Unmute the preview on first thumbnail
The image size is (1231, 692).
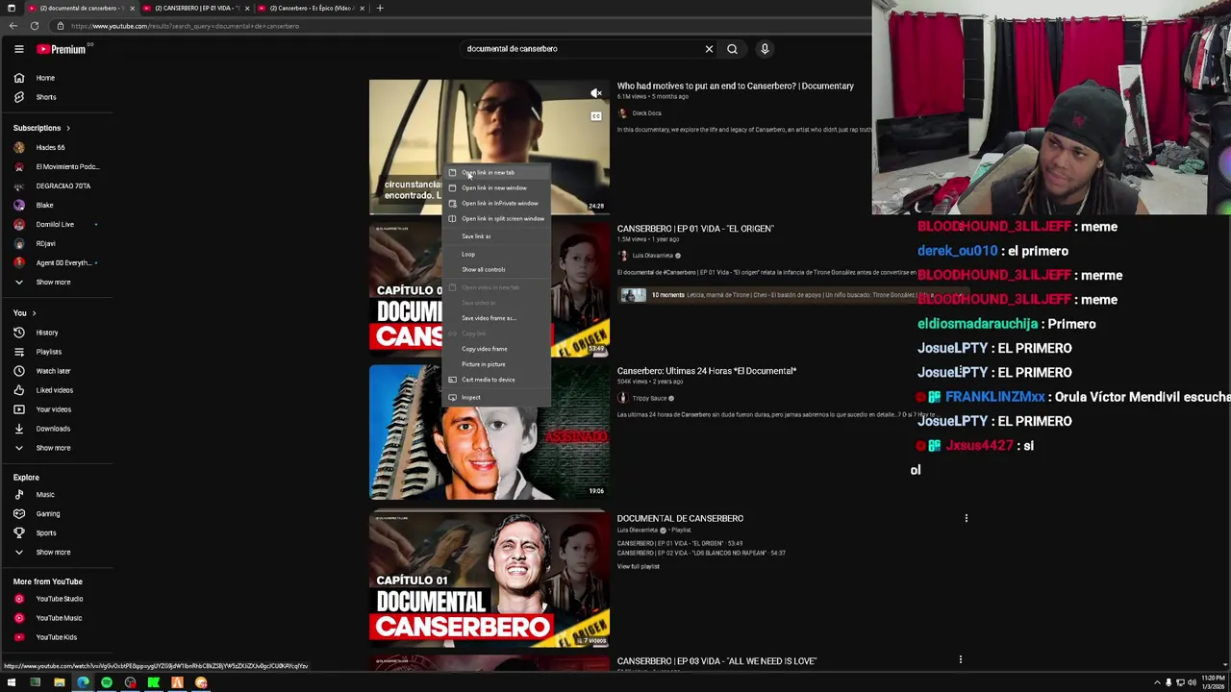click(596, 93)
